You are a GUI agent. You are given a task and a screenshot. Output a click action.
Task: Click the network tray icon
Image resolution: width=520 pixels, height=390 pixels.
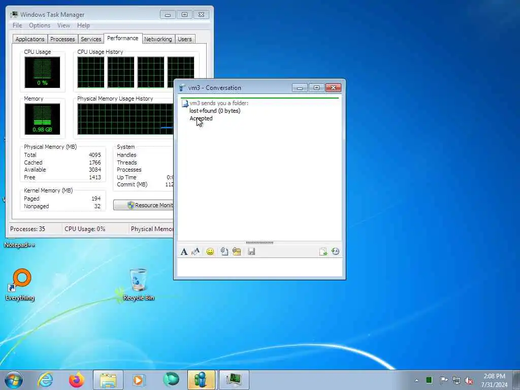[457, 380]
